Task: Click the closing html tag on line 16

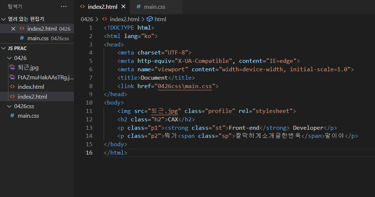Action: point(115,152)
